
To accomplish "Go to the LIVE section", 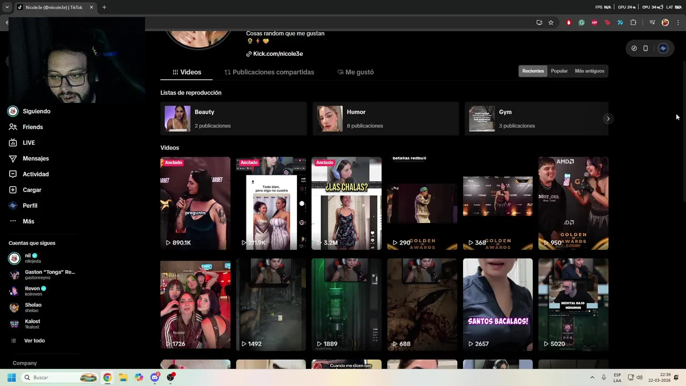I will click(22, 143).
